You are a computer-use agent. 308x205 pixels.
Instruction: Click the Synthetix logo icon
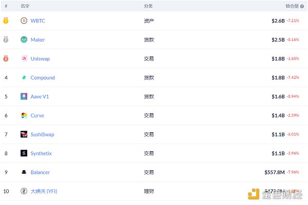tap(24, 153)
